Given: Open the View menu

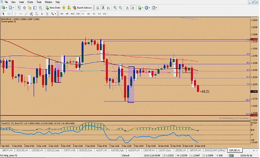Looking at the screenshot, I should (13, 2).
